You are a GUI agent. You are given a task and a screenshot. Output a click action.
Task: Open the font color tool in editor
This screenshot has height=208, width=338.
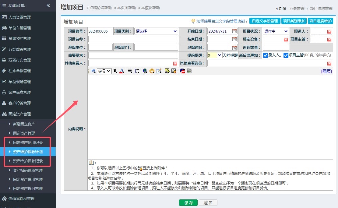point(122,71)
